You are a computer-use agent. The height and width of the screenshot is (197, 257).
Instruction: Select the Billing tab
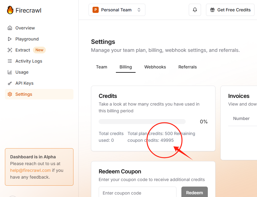(x=126, y=67)
